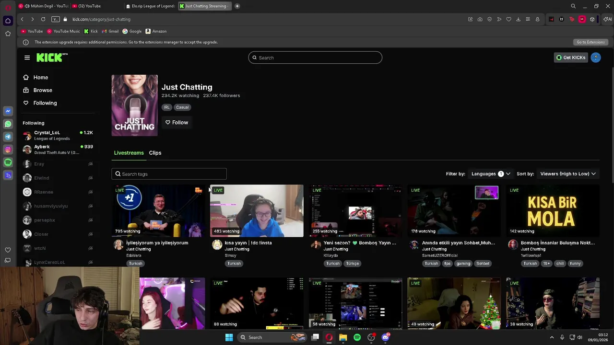
Task: Switch to the Mühim Degil YouTube browser tab
Action: tap(44, 6)
